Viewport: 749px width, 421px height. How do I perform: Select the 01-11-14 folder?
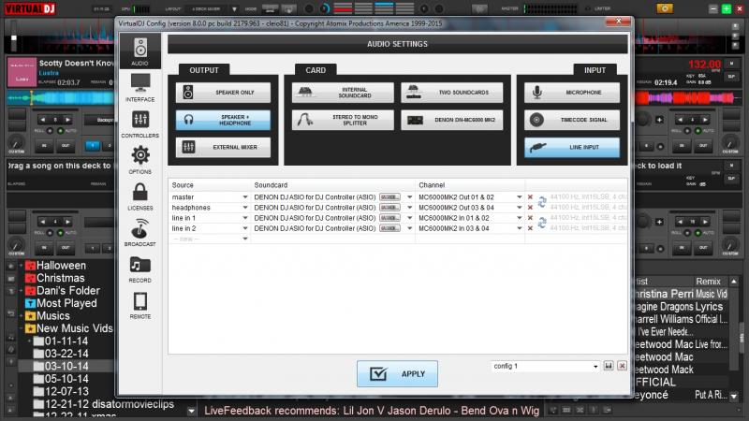66,341
